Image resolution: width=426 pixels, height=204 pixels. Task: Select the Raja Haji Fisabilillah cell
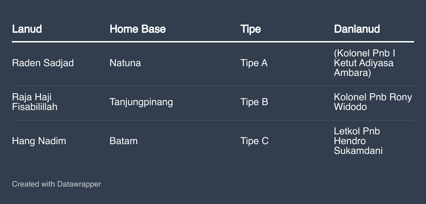point(35,102)
